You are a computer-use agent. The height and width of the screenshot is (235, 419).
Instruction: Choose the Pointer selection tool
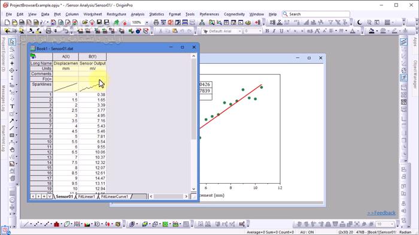pyautogui.click(x=12, y=42)
